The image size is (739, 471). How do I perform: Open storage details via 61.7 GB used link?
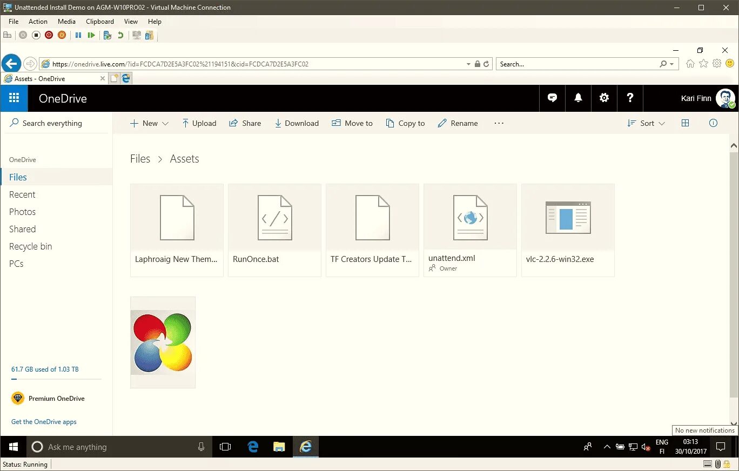(x=44, y=369)
